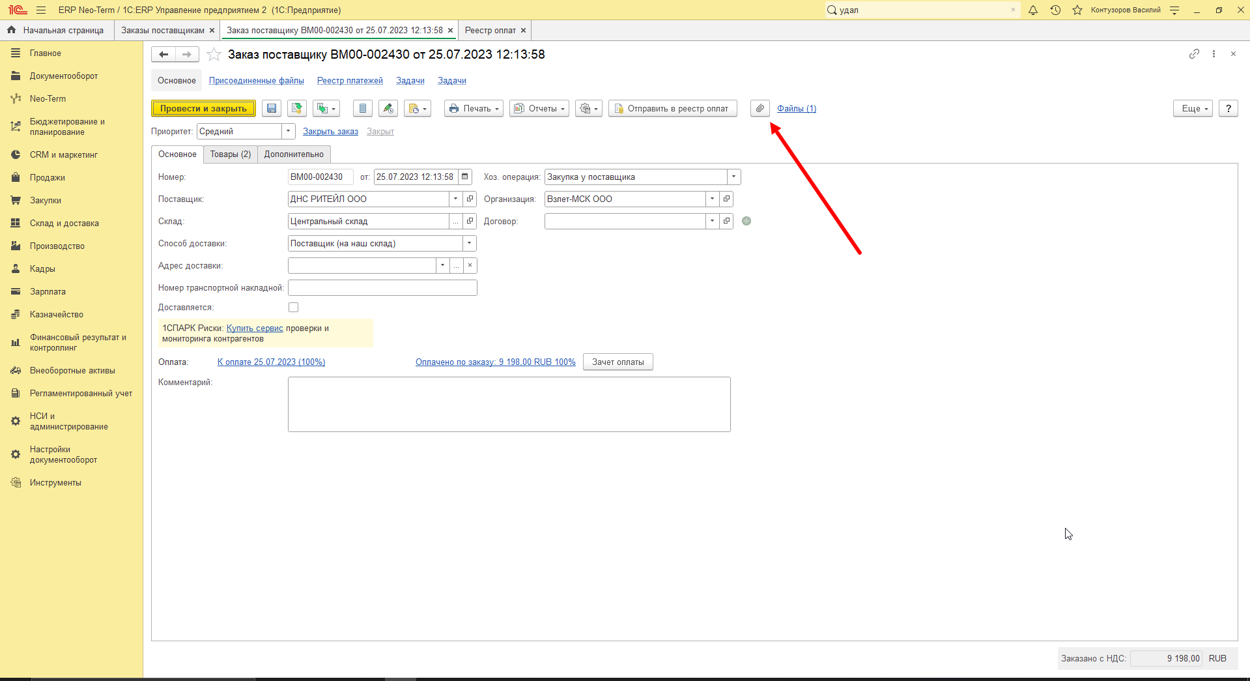
Task: Open Присоединенные файлы link
Action: click(257, 81)
